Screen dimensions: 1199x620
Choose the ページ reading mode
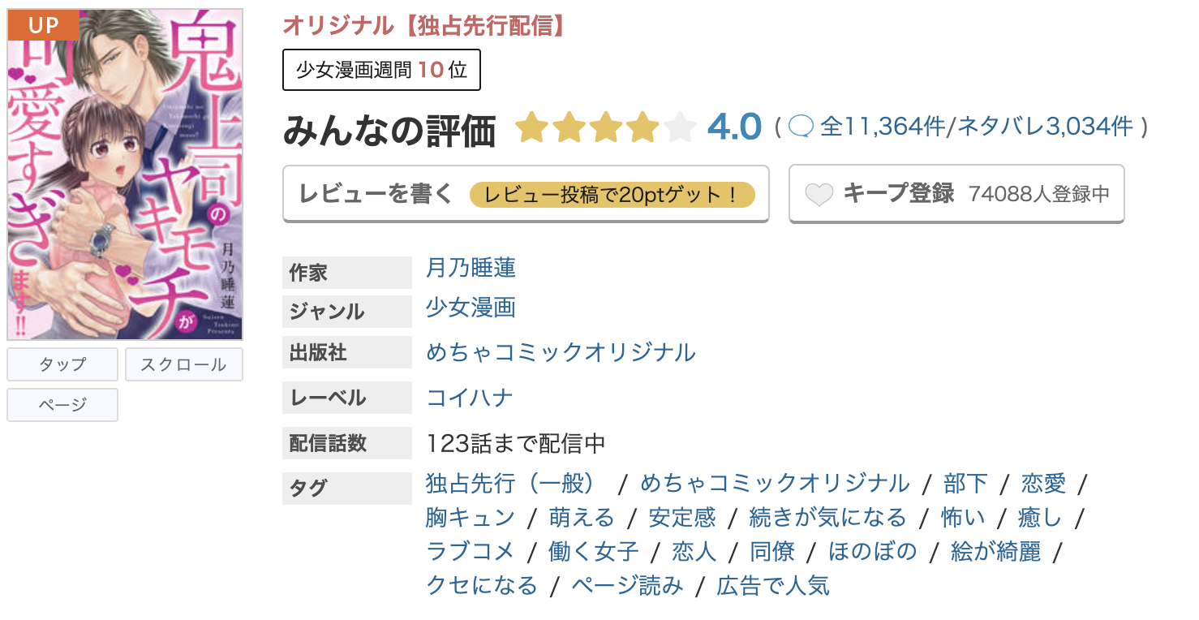(x=62, y=405)
